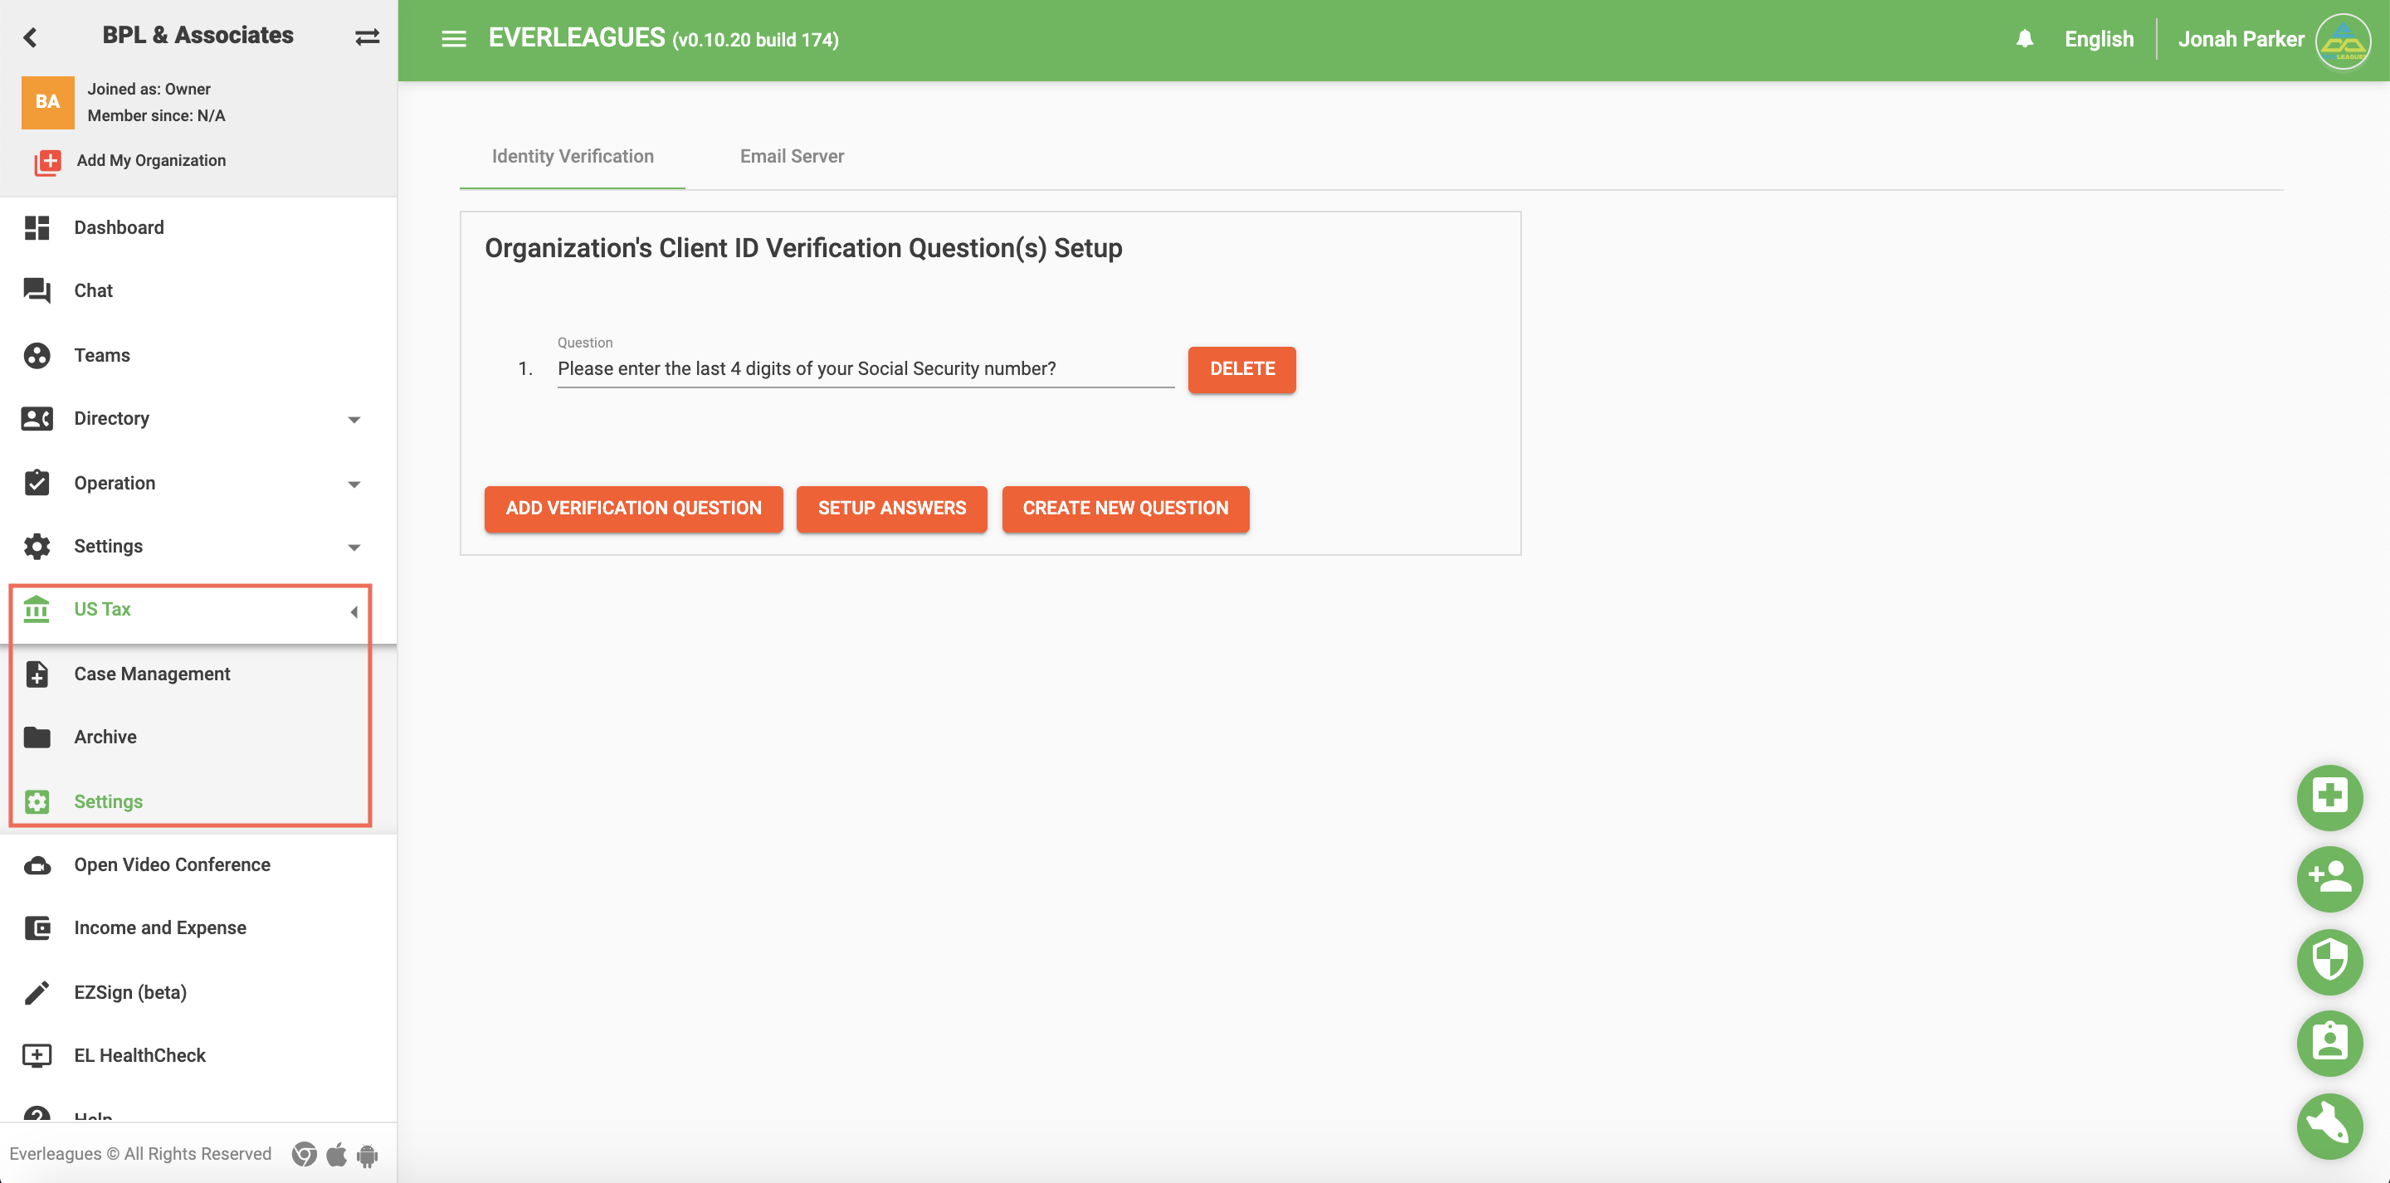Click the hamburger menu icon
Viewport: 2390px width, 1183px height.
point(454,39)
